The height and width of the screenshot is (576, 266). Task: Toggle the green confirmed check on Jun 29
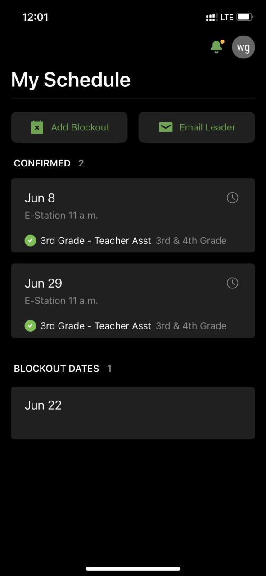click(30, 326)
